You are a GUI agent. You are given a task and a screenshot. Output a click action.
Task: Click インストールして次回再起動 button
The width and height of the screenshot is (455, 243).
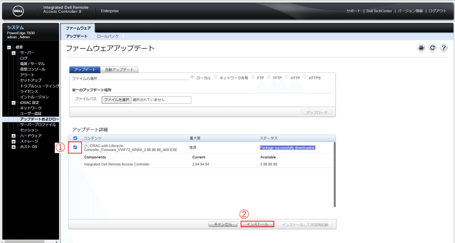pos(305,224)
